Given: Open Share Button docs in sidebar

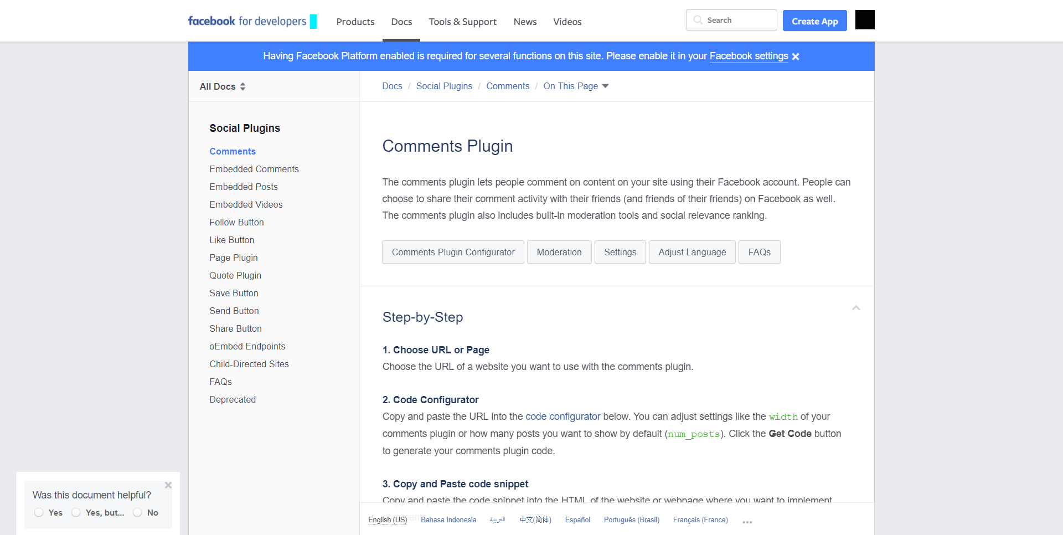Looking at the screenshot, I should 235,328.
